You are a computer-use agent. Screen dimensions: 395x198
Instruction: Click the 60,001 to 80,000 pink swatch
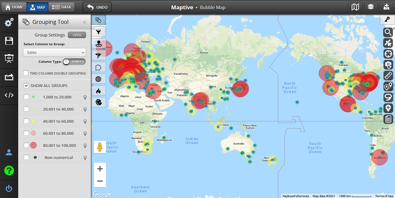click(x=34, y=133)
